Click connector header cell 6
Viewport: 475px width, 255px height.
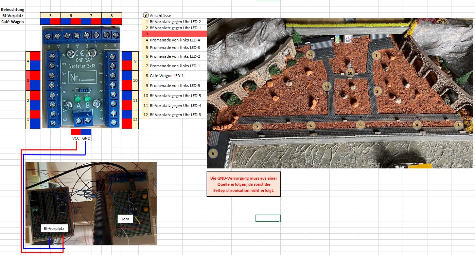71,16
